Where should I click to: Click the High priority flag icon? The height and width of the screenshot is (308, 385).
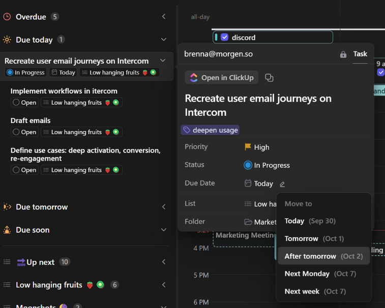click(248, 147)
